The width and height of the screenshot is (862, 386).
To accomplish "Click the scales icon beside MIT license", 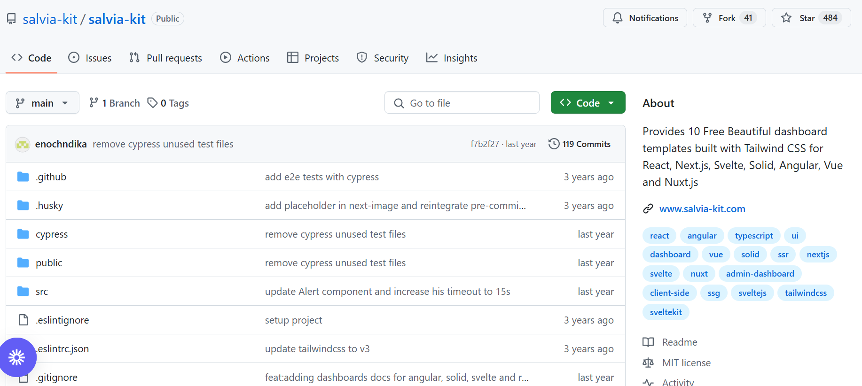I will pyautogui.click(x=648, y=363).
